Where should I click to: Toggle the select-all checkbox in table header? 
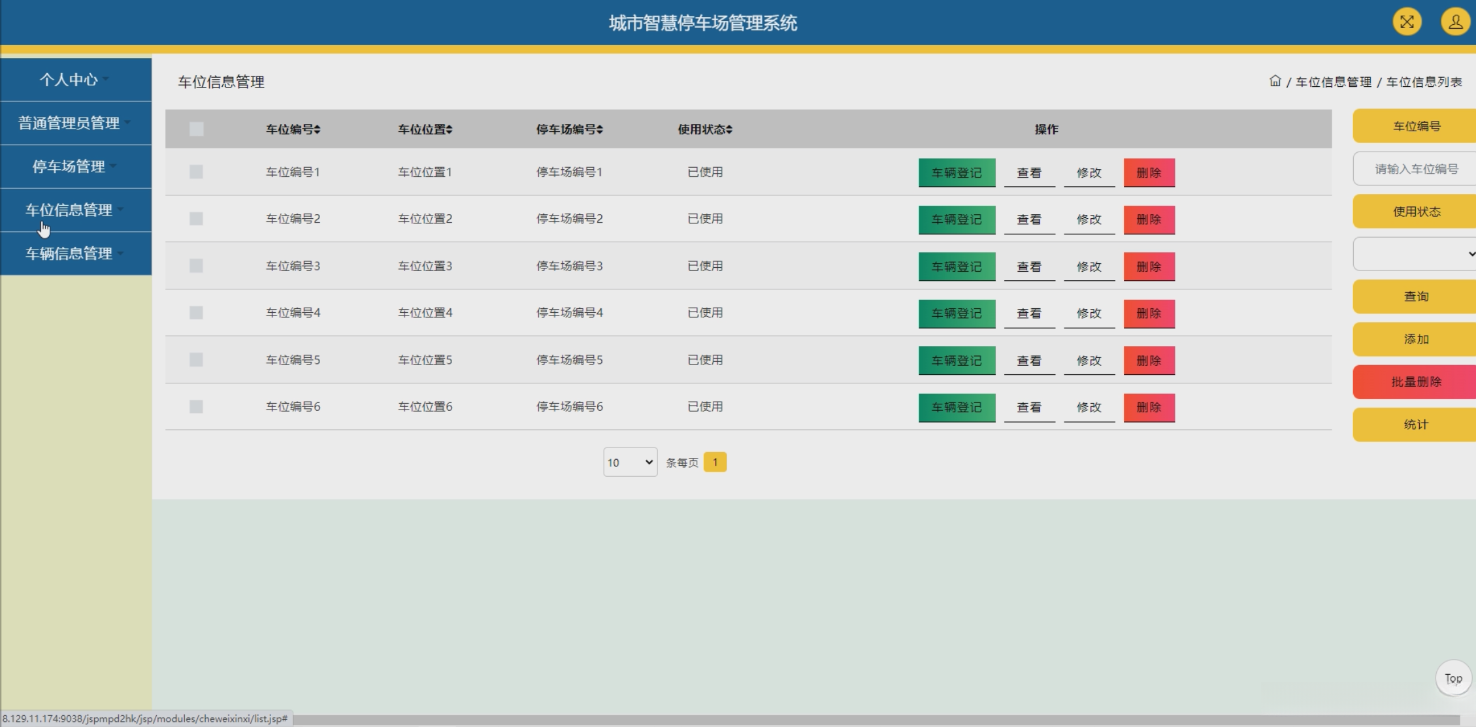point(196,129)
